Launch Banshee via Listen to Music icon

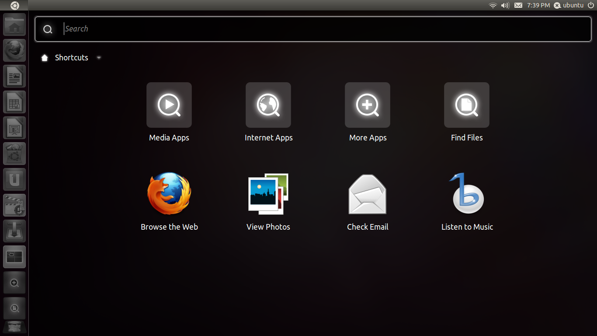(467, 193)
